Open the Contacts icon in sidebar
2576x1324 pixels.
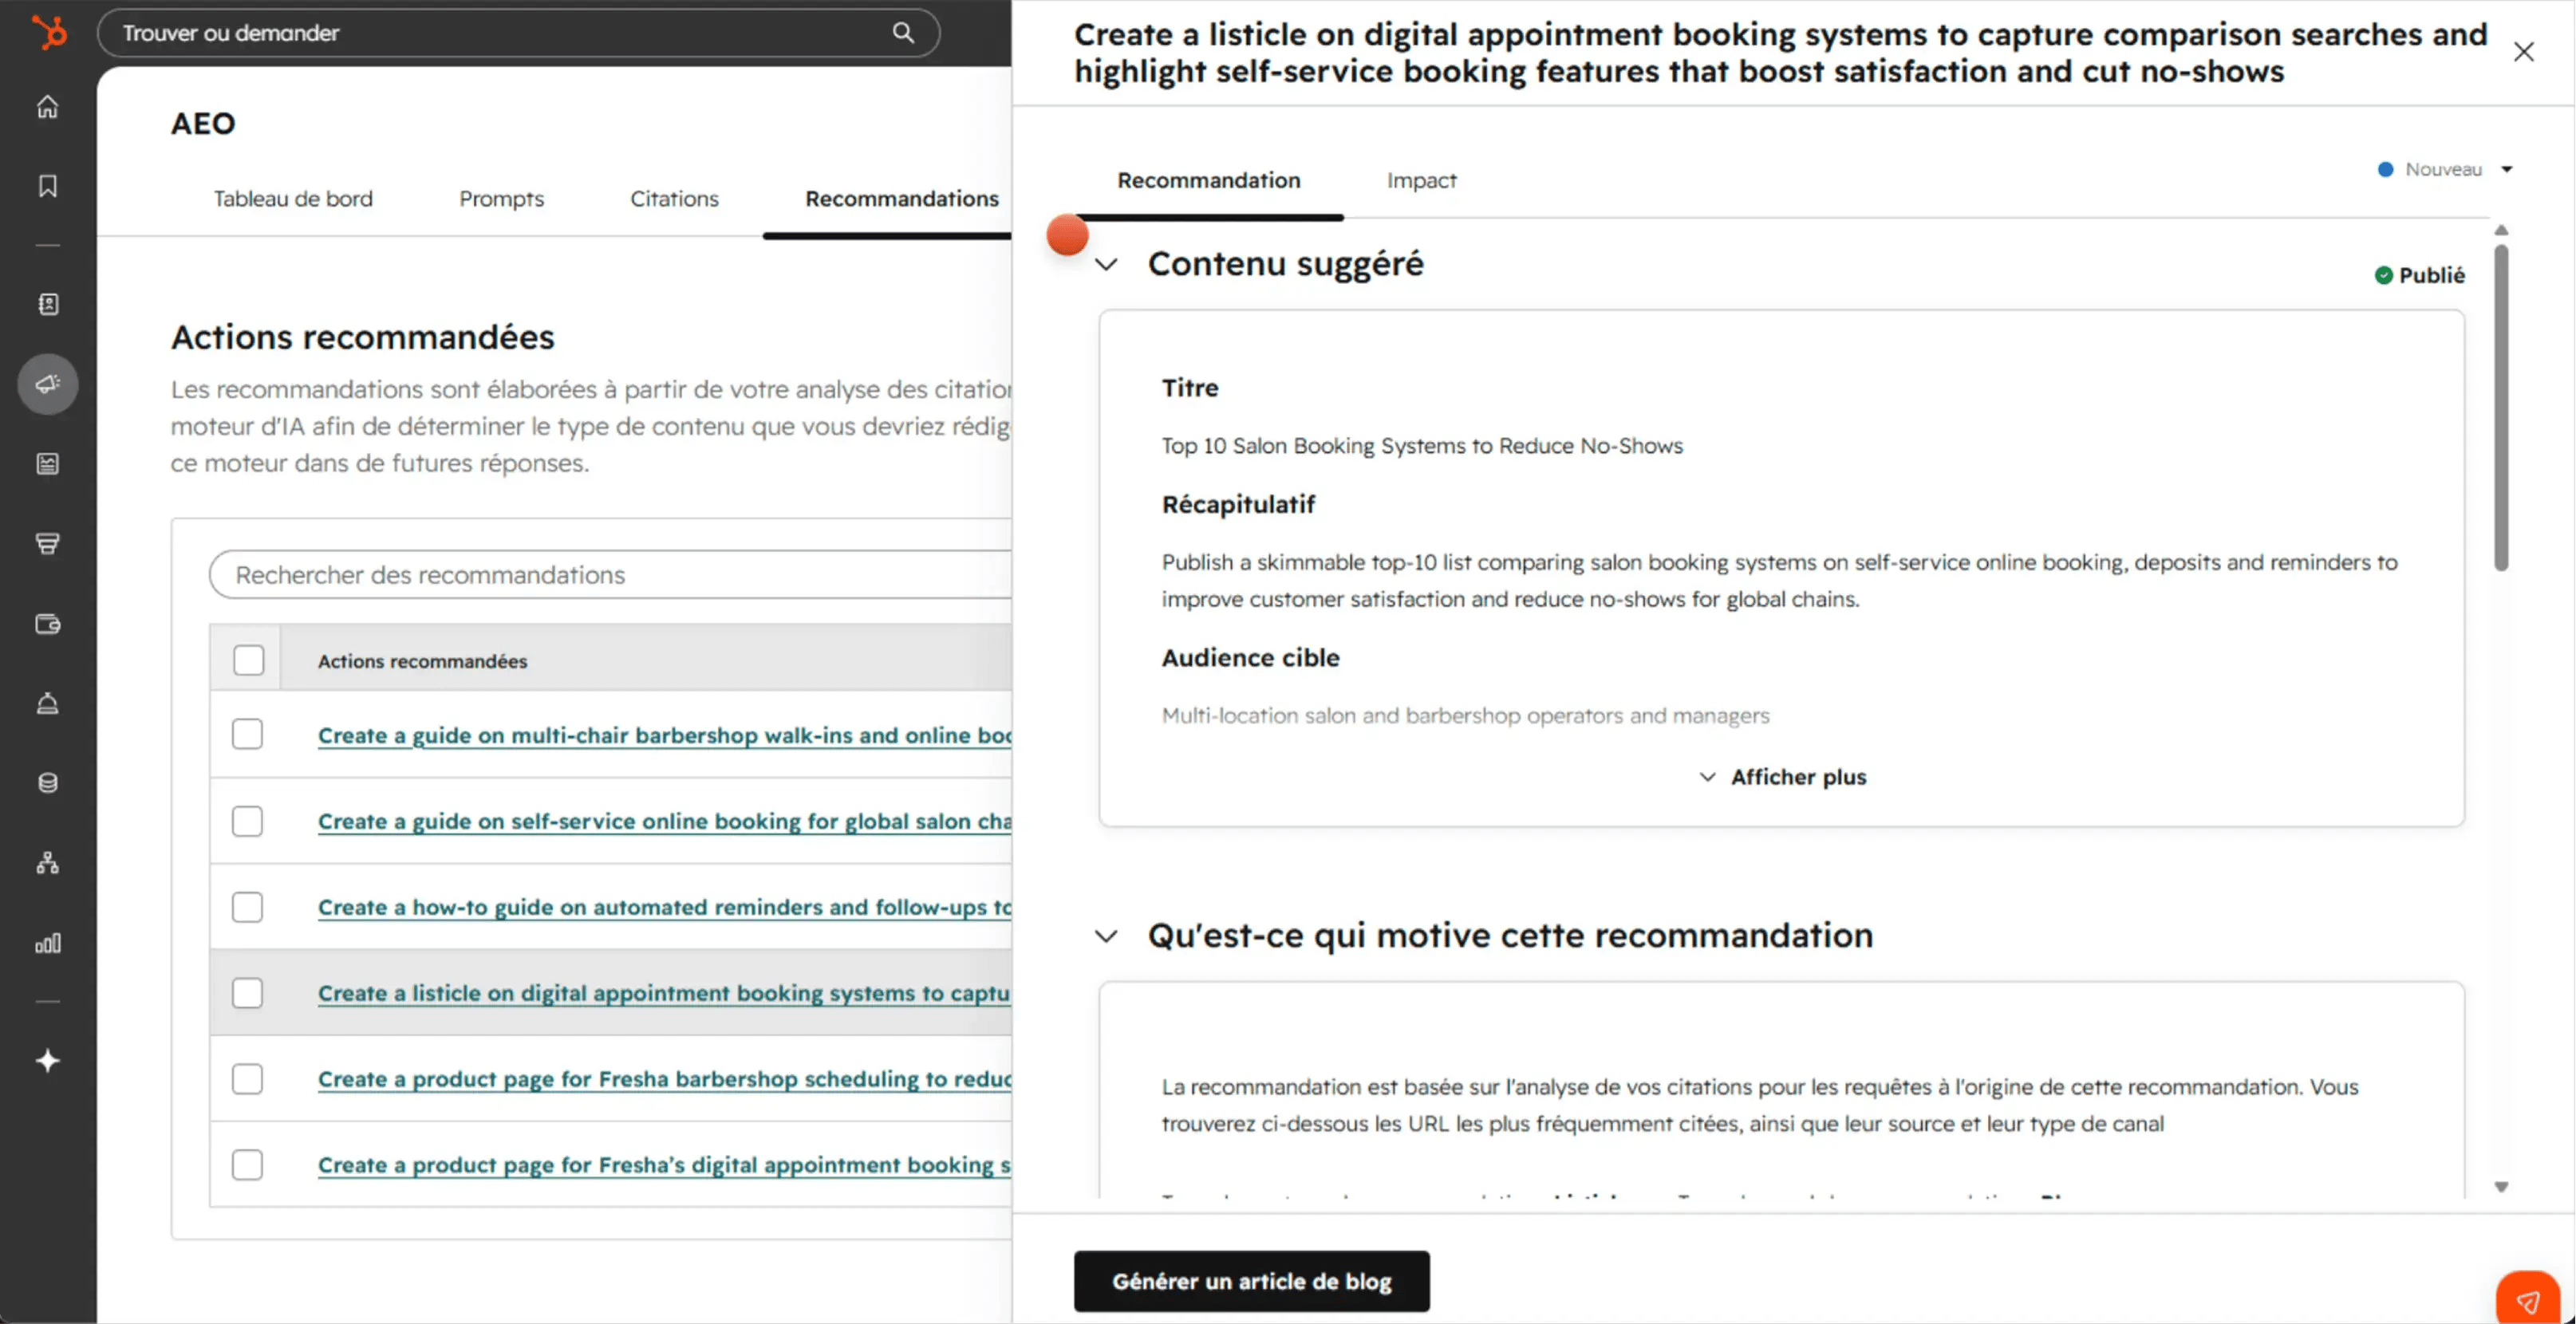point(47,304)
